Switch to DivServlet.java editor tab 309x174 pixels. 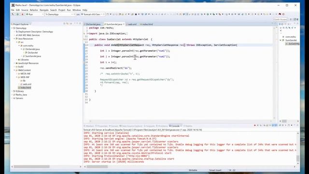pos(93,24)
